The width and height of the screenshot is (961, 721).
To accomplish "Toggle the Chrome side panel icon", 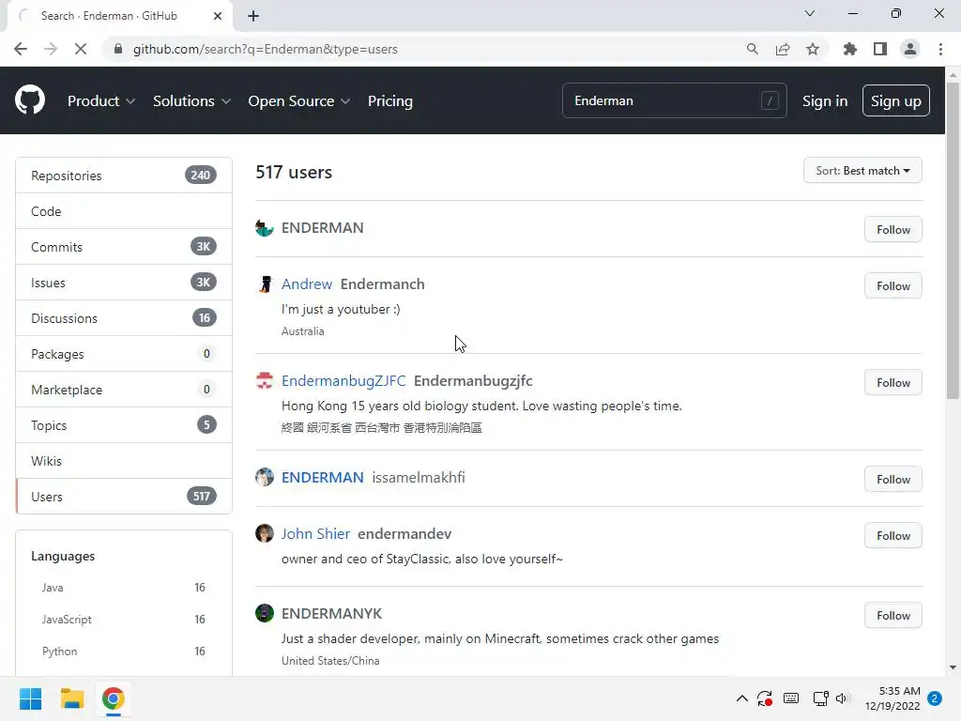I will click(880, 49).
